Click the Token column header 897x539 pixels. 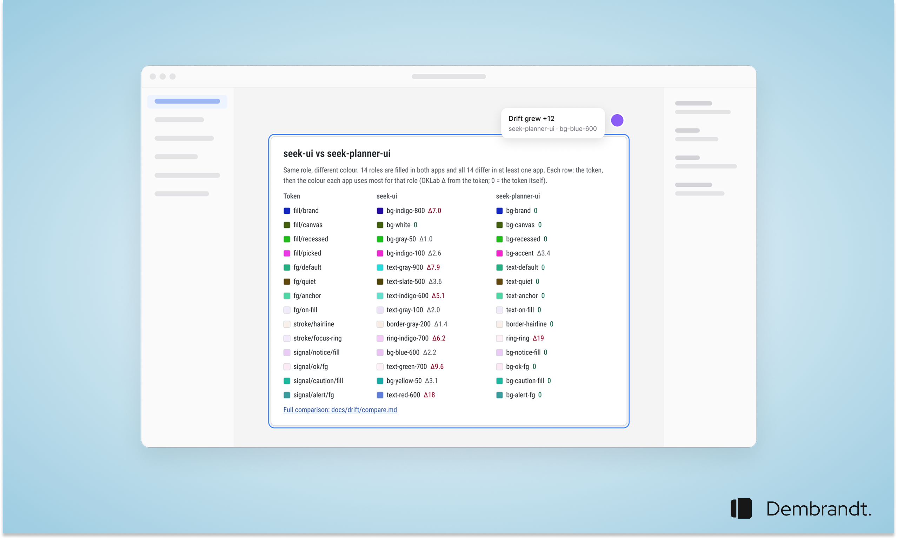(x=291, y=196)
